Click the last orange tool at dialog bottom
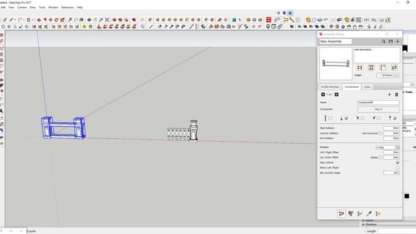Image resolution: width=416 pixels, height=234 pixels. (378, 214)
